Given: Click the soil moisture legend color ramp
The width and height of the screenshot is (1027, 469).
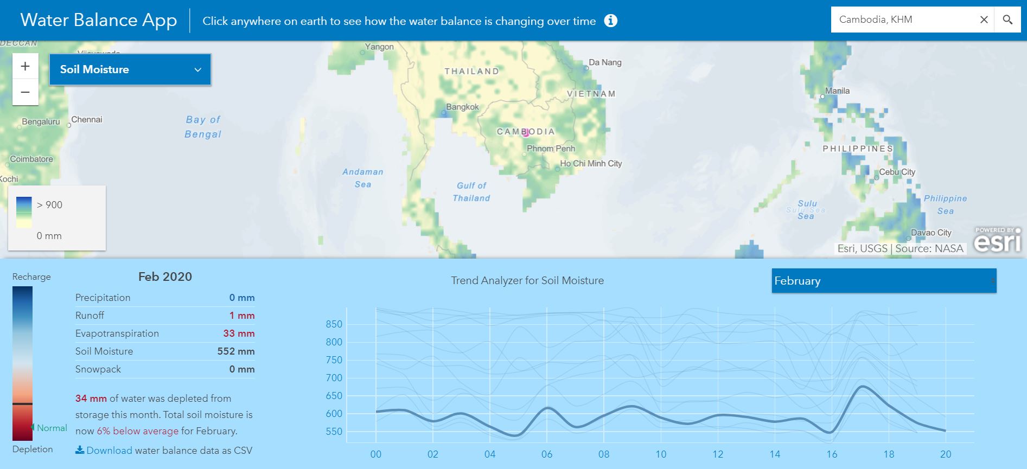Looking at the screenshot, I should click(x=24, y=212).
